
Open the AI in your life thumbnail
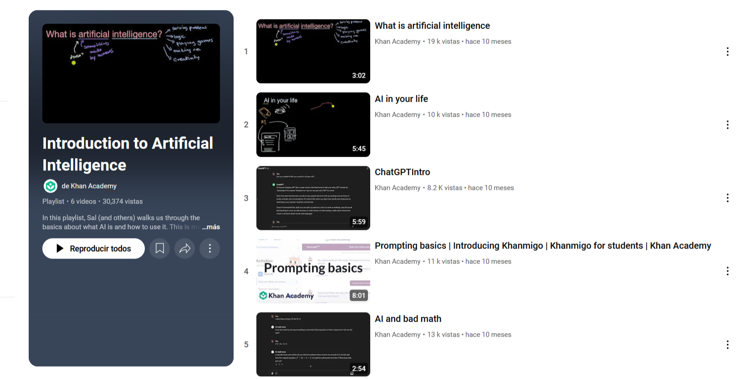[313, 125]
